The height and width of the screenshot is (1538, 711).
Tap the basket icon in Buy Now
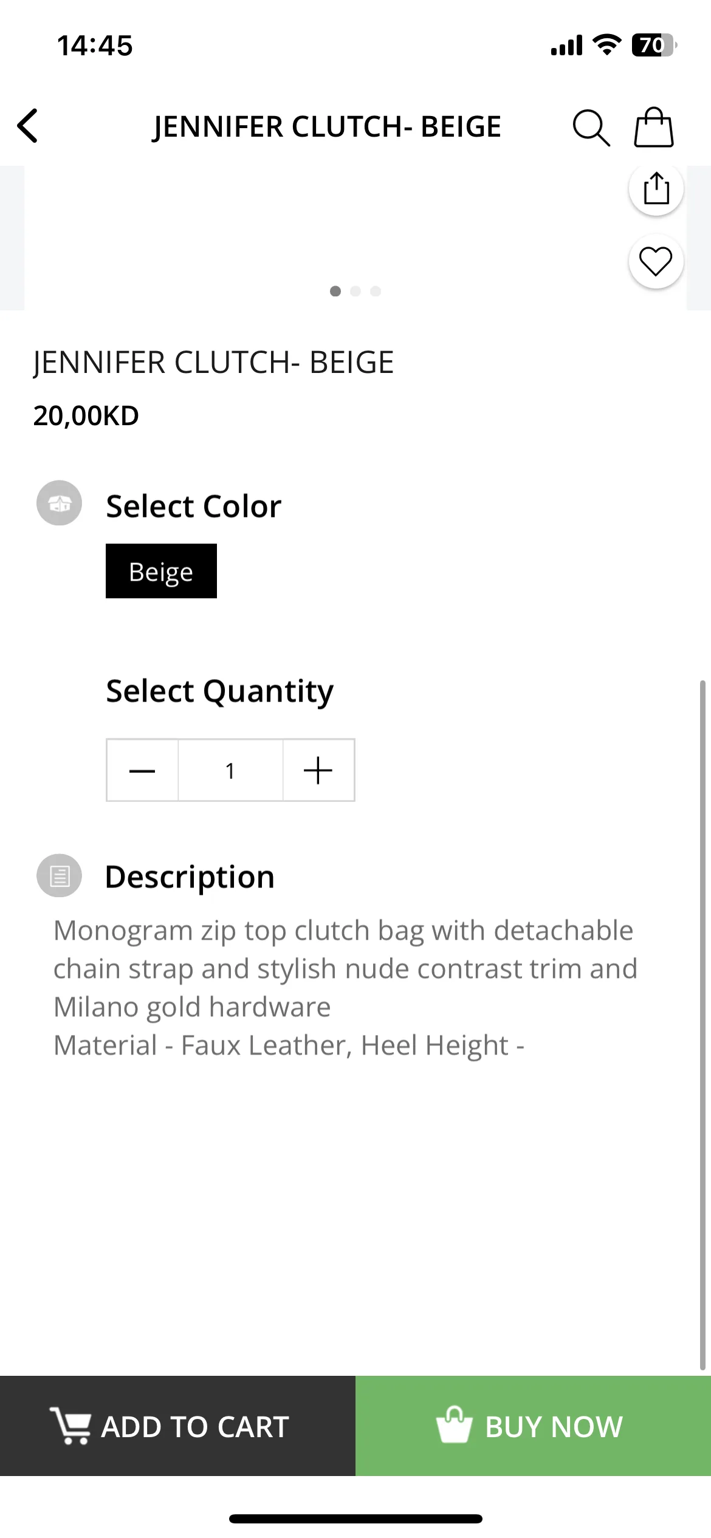coord(454,1424)
